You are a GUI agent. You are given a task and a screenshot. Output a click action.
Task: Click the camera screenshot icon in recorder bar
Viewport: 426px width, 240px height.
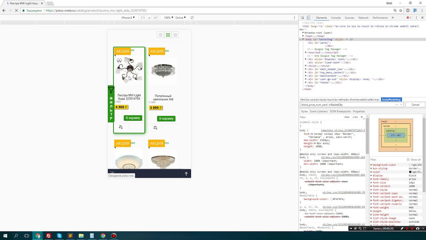click(x=418, y=229)
